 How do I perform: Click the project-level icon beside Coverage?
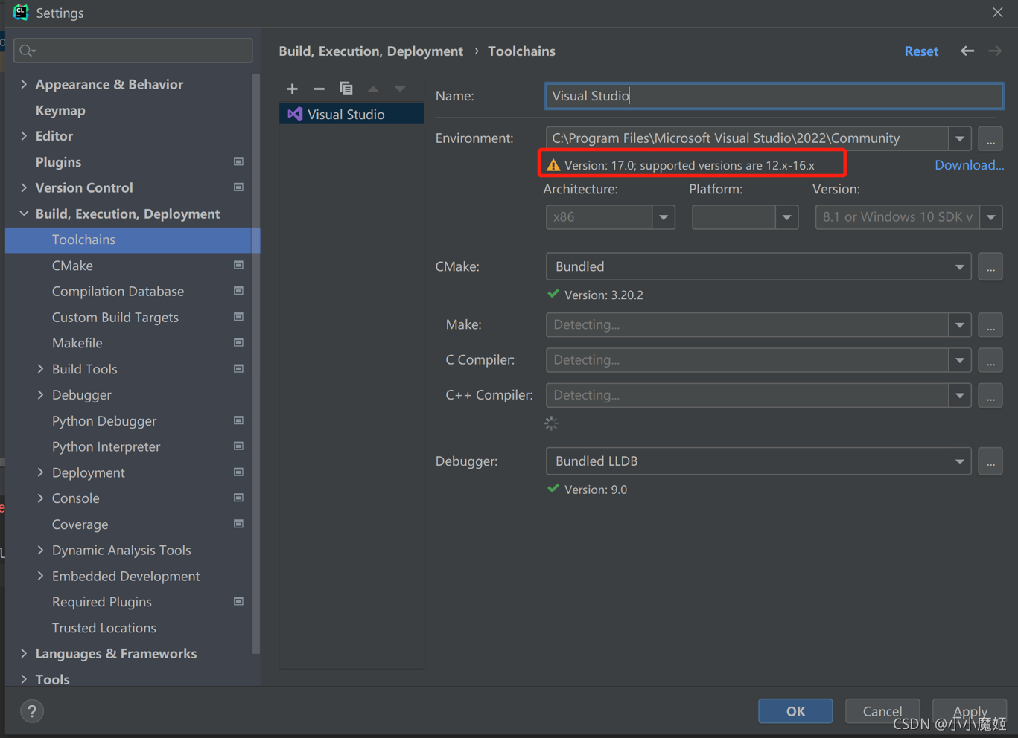[238, 524]
